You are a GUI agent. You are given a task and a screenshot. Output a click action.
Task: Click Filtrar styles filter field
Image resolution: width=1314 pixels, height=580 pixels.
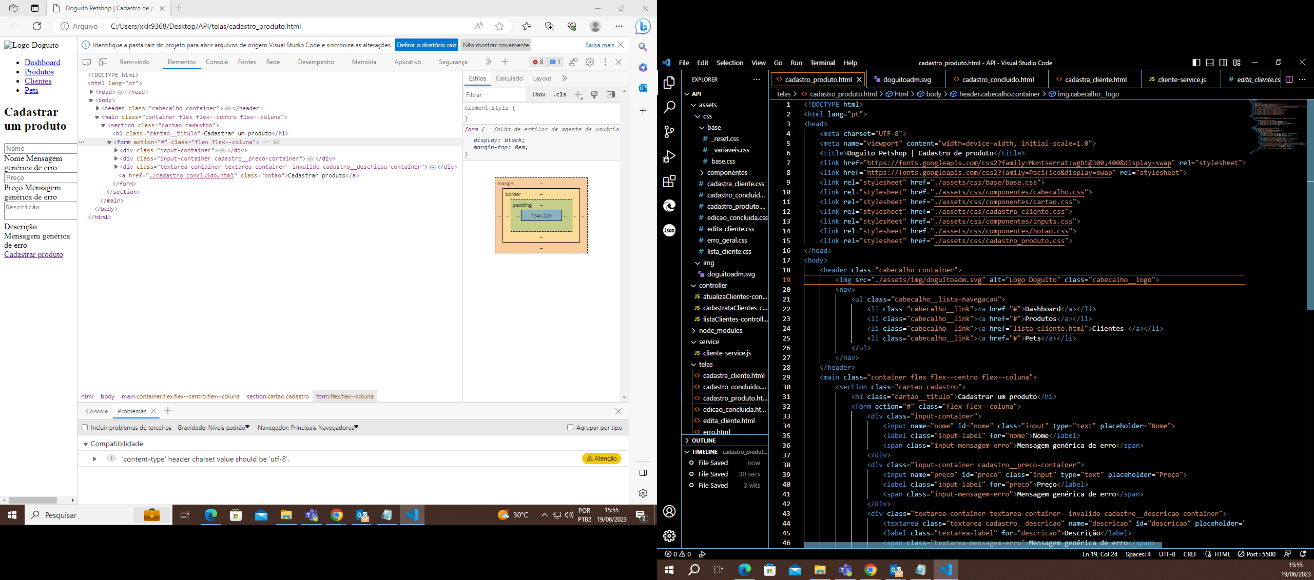(x=494, y=95)
